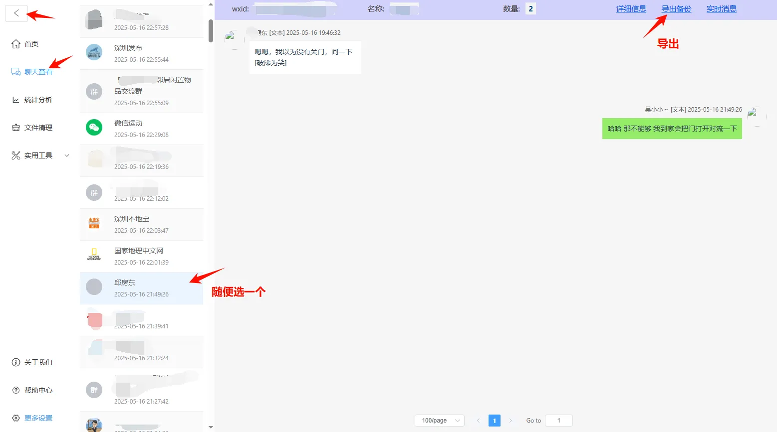This screenshot has height=432, width=777.
Task: Click the next page chevron
Action: pyautogui.click(x=510, y=420)
